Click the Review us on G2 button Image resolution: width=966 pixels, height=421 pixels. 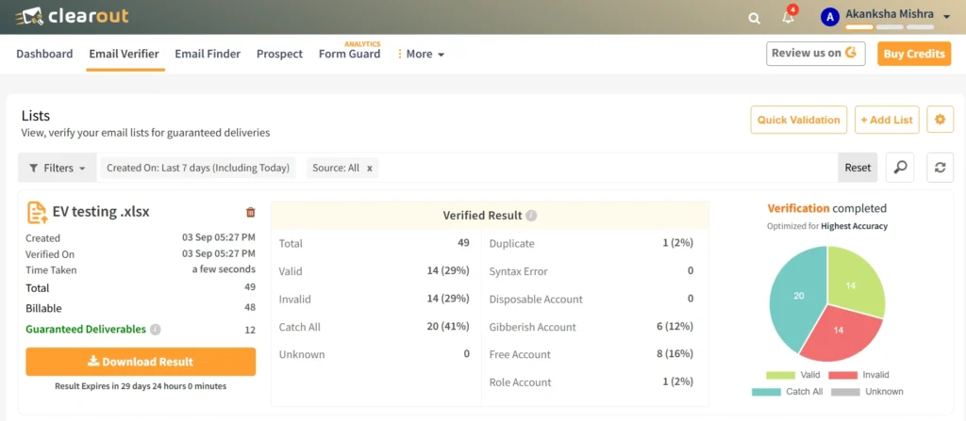point(816,54)
